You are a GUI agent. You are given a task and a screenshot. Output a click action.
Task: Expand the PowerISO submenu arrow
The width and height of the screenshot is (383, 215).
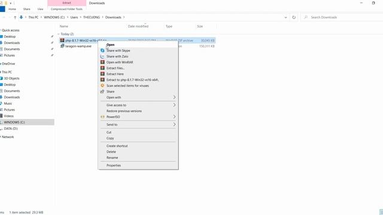[174, 117]
